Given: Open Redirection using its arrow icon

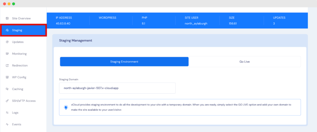Looking at the screenshot, I should 7,66.
